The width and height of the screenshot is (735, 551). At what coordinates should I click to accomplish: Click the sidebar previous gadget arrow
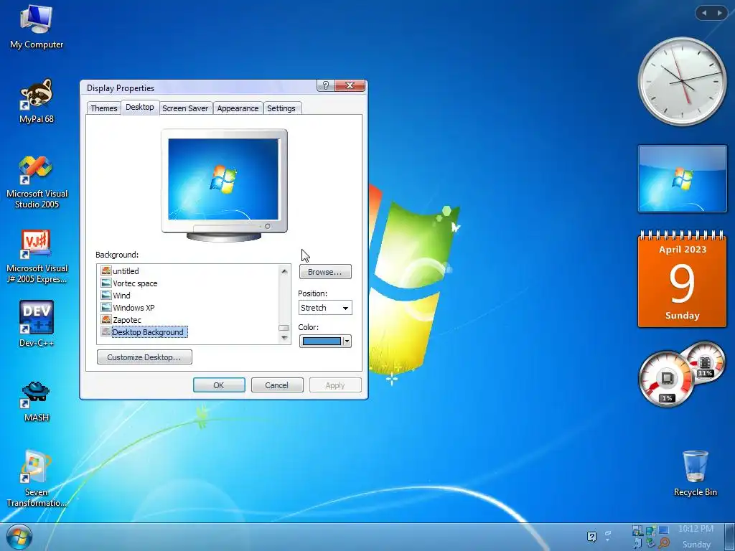coord(704,13)
